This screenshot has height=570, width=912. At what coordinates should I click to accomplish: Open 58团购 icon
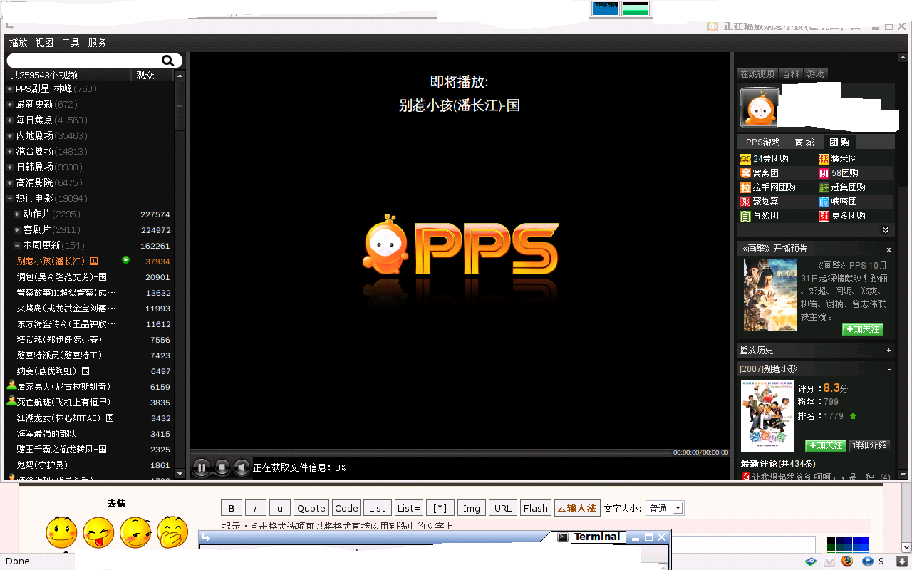click(824, 173)
